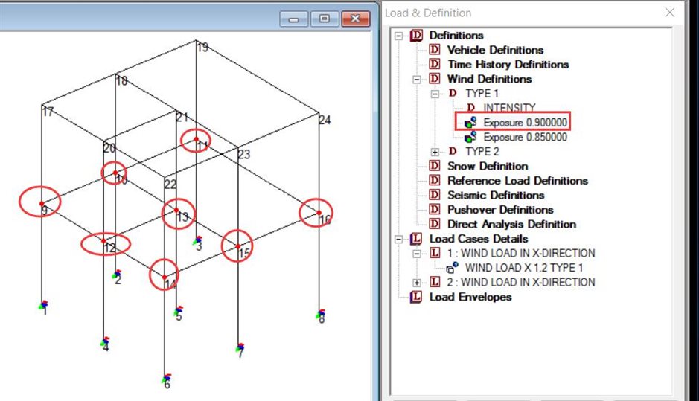Screen dimensions: 699x401
Task: Click the D icon beside Vehicle Definitions
Action: click(435, 50)
